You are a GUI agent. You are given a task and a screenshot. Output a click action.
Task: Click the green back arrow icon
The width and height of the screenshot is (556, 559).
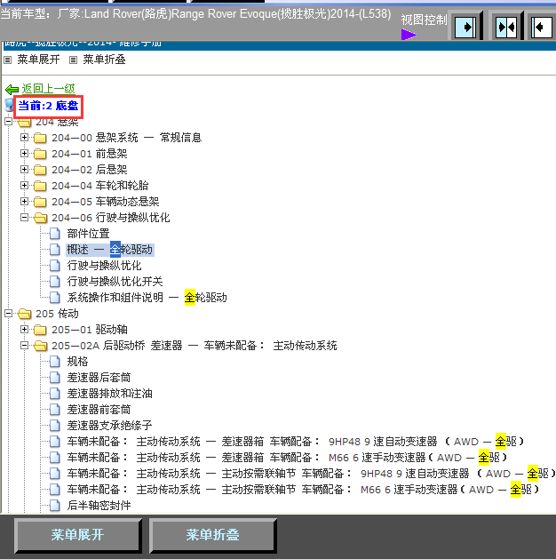pos(12,89)
